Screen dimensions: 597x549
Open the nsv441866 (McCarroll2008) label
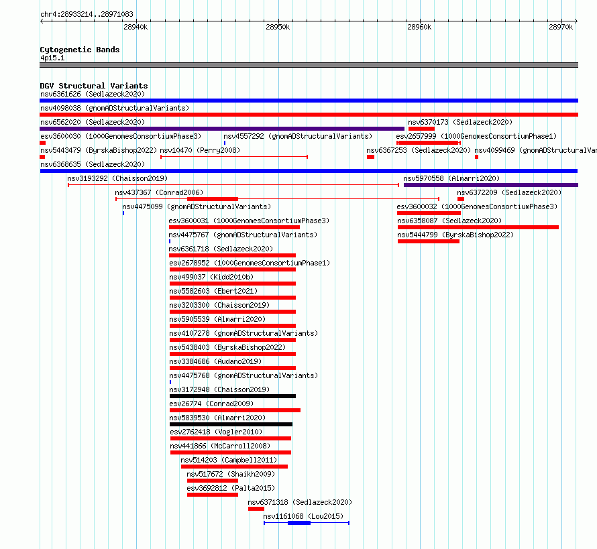pos(221,446)
